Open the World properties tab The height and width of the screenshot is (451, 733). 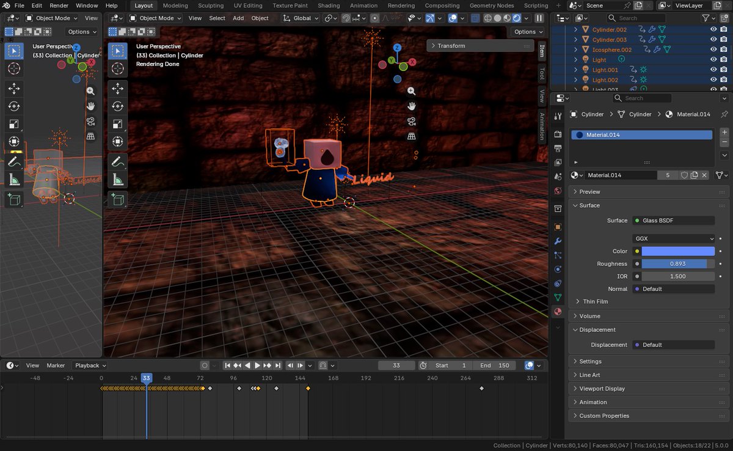coord(558,191)
